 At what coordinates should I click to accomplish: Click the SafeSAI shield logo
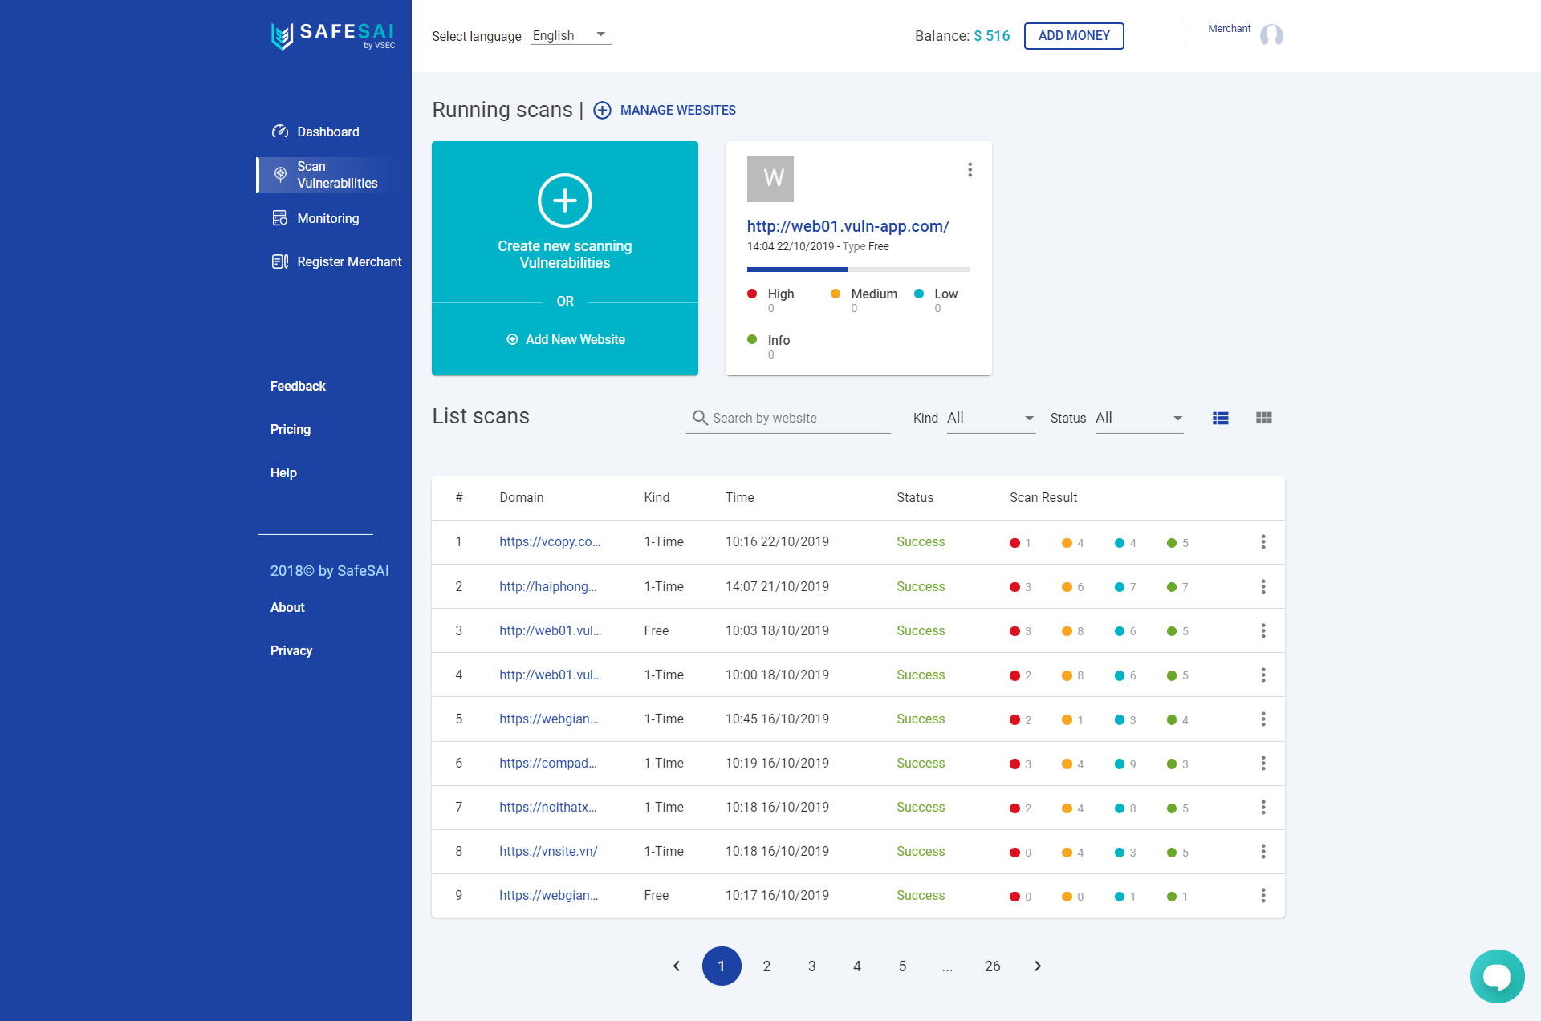tap(283, 35)
